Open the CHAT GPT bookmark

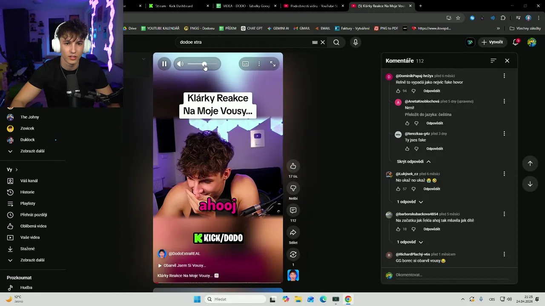(x=252, y=28)
